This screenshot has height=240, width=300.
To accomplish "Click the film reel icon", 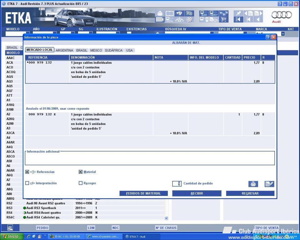I will pos(189,19).
